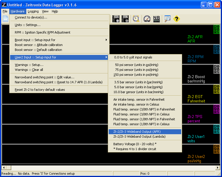This screenshot has width=222, height=177.
Task: Select 0.0 to 5.0 volt input signals
Action: [133, 57]
